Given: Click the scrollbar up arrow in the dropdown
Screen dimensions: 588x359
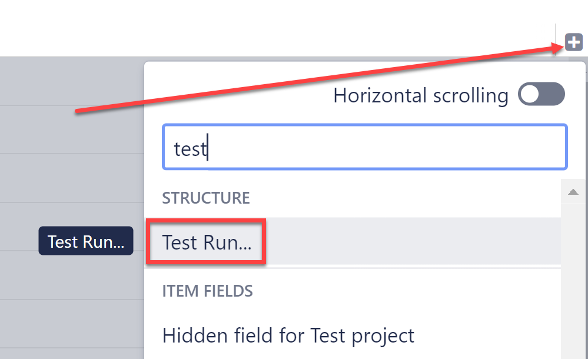Looking at the screenshot, I should click(573, 191).
